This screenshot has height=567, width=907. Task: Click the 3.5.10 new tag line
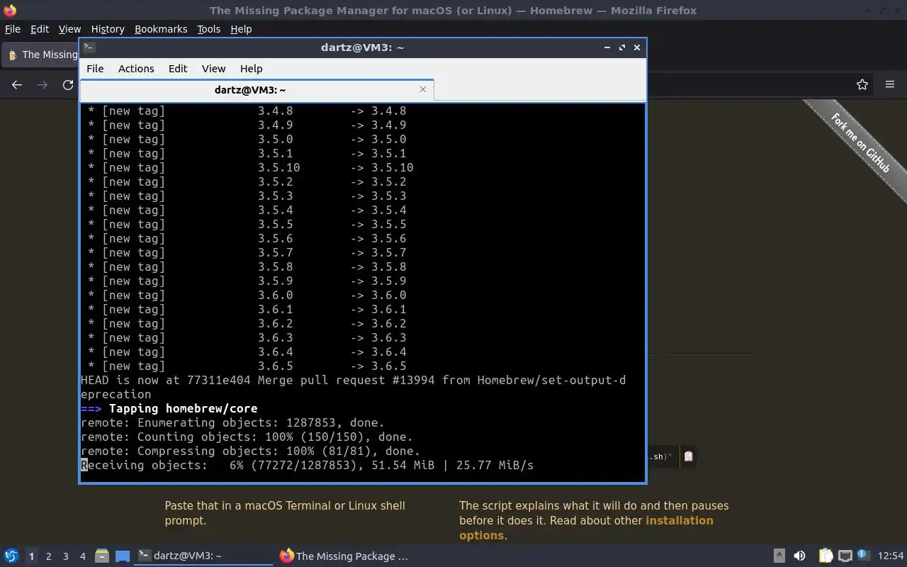pyautogui.click(x=250, y=167)
